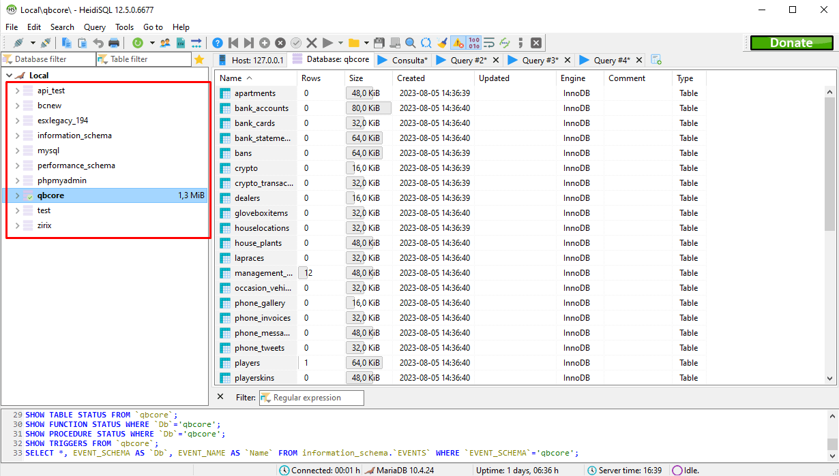This screenshot has width=839, height=476.
Task: Close the Query #2* tab
Action: tap(496, 60)
